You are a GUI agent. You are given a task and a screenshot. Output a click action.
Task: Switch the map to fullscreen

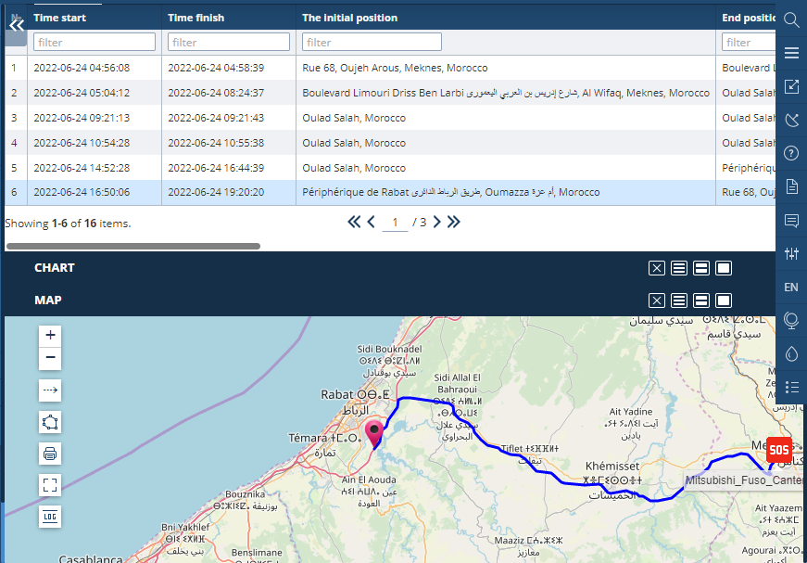[50, 485]
